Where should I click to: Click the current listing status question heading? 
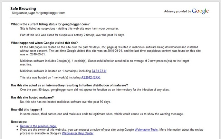pyautogui.click(x=50, y=24)
